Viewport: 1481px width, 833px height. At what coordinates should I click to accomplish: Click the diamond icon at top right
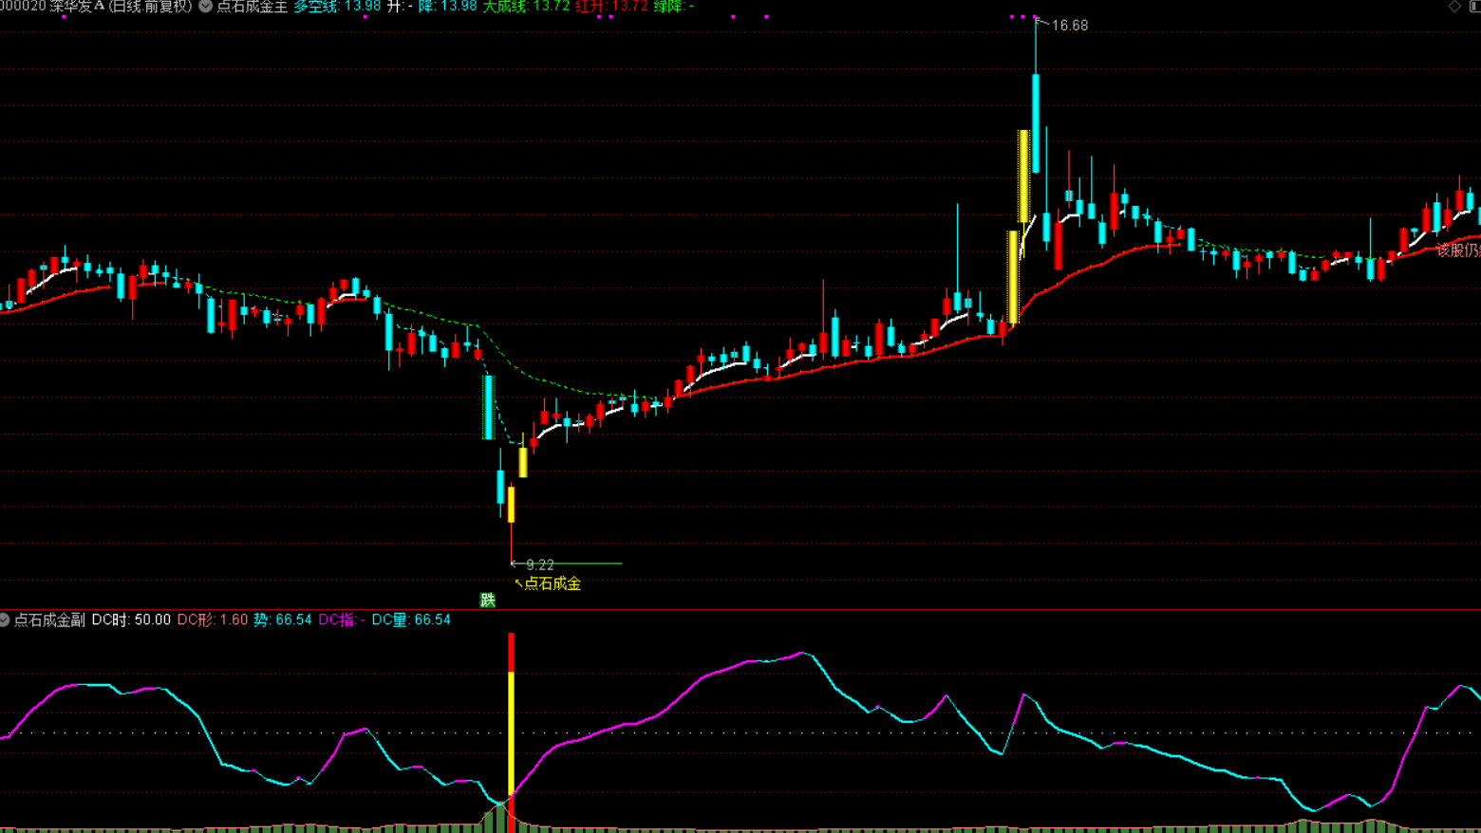point(1454,7)
